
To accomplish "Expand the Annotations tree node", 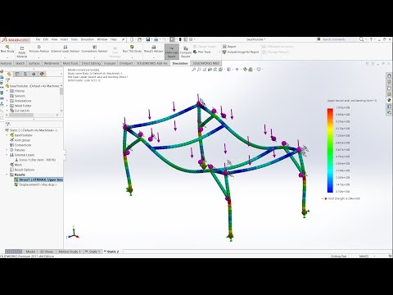I will pos(7,101).
